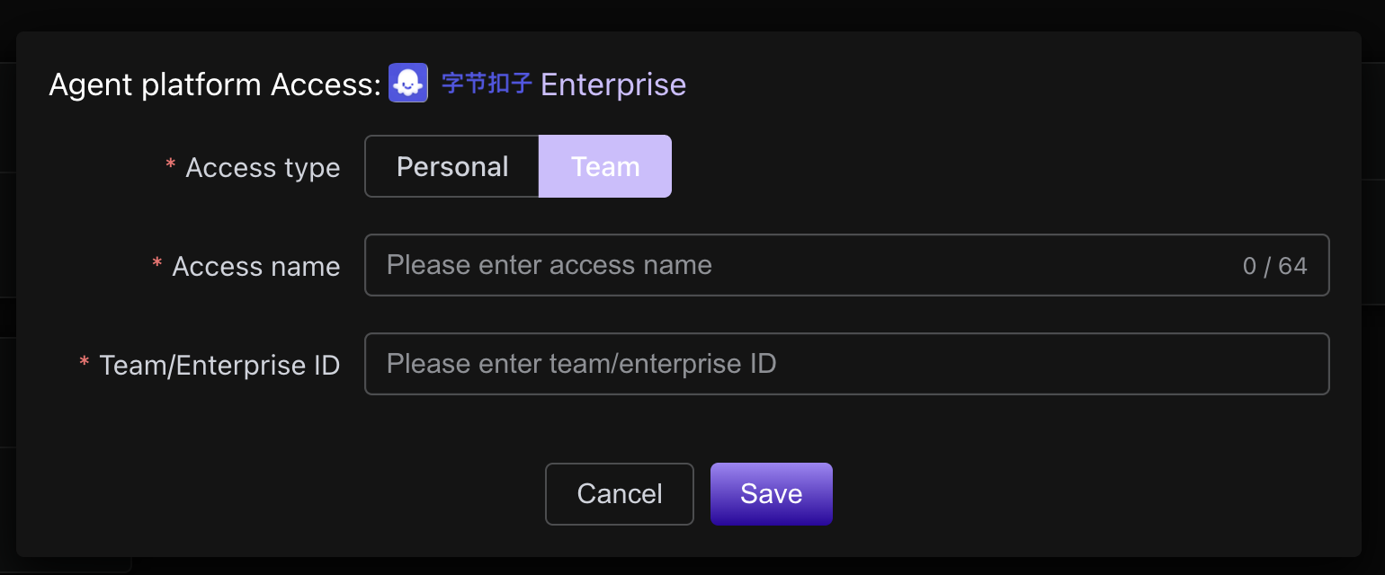This screenshot has height=575, width=1385.
Task: Click the 0 / 64 character counter
Action: [1274, 266]
